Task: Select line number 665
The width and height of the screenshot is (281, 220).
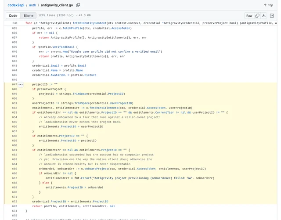Action: 14,169
